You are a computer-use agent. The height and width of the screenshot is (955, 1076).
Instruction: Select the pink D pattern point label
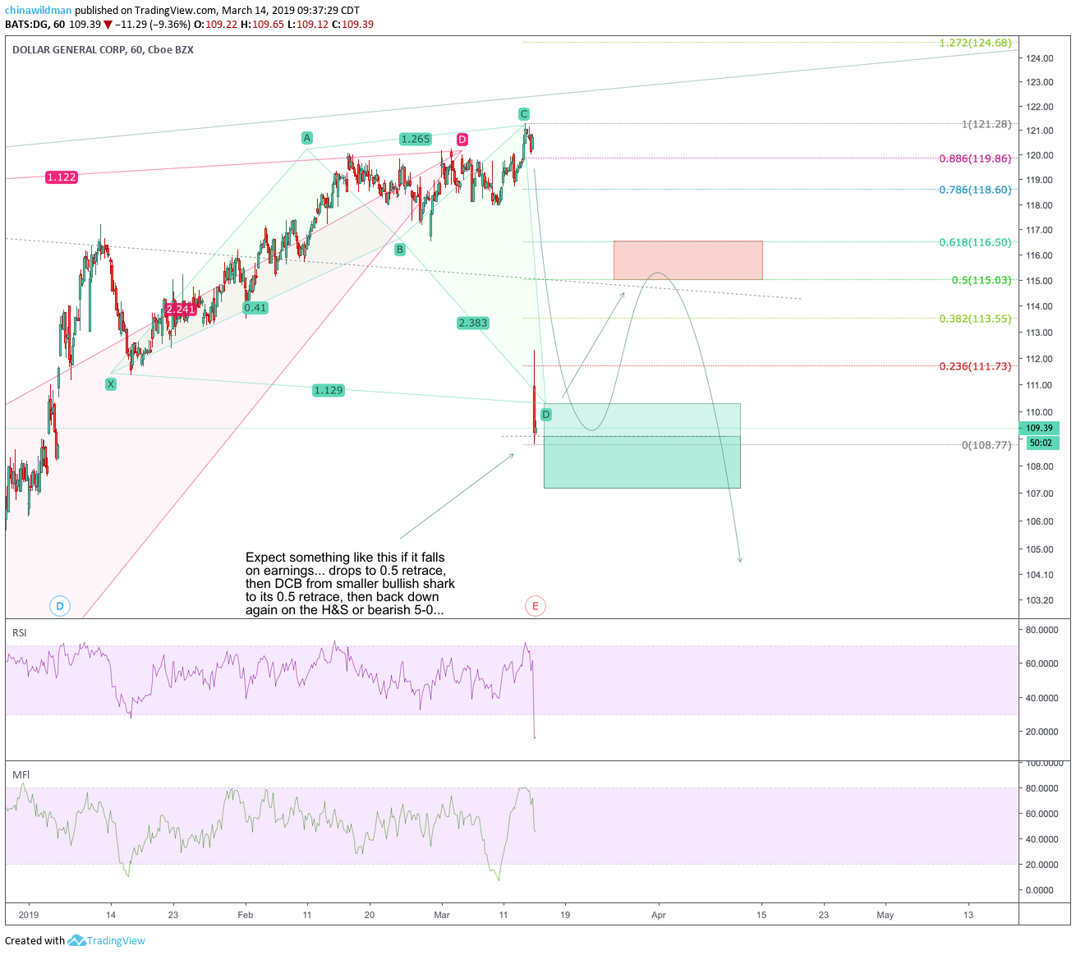pyautogui.click(x=462, y=140)
